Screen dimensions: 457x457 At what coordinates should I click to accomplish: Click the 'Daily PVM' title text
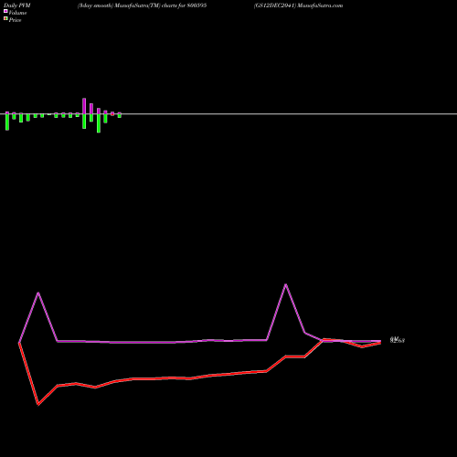coord(17,5)
